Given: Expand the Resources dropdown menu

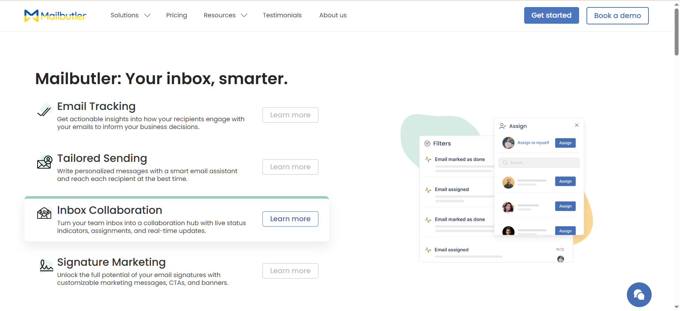Looking at the screenshot, I should 225,15.
